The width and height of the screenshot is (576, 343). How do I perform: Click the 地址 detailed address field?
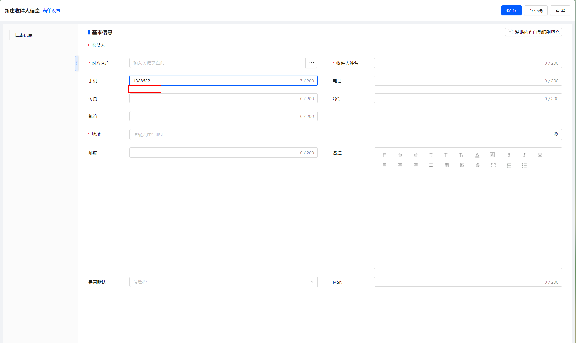(x=346, y=134)
